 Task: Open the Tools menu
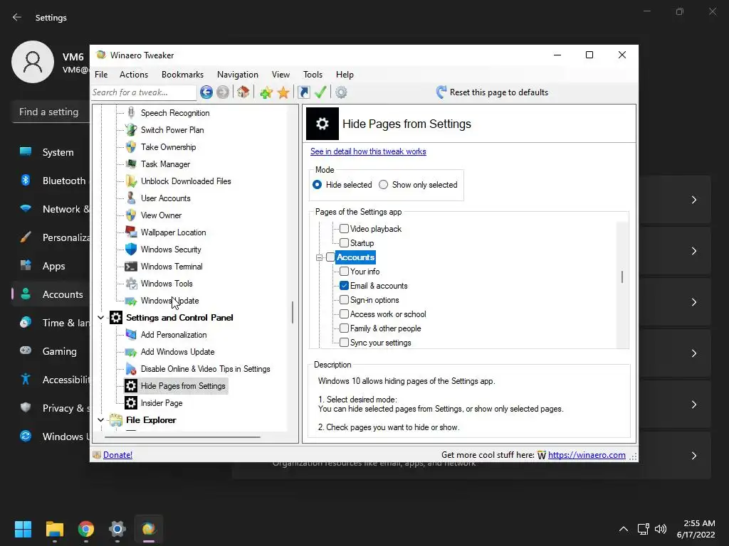click(313, 74)
